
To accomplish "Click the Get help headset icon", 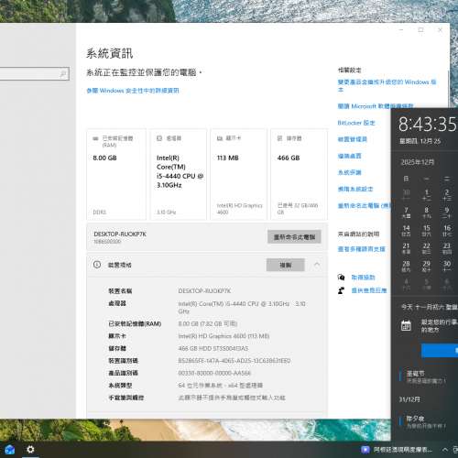I will click(x=342, y=278).
